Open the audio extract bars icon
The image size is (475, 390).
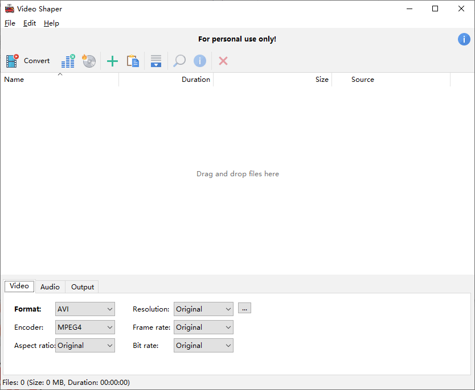[68, 61]
